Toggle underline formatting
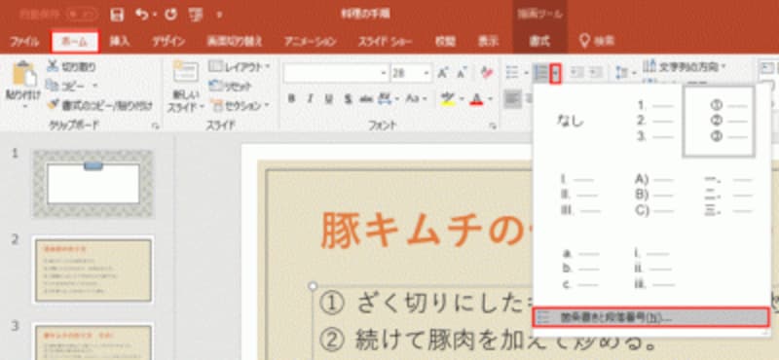Image resolution: width=779 pixels, height=360 pixels. (x=328, y=99)
